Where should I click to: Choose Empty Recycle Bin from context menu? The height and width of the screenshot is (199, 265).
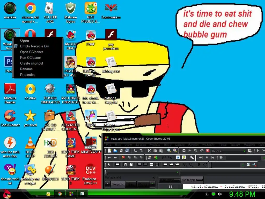(x=34, y=46)
